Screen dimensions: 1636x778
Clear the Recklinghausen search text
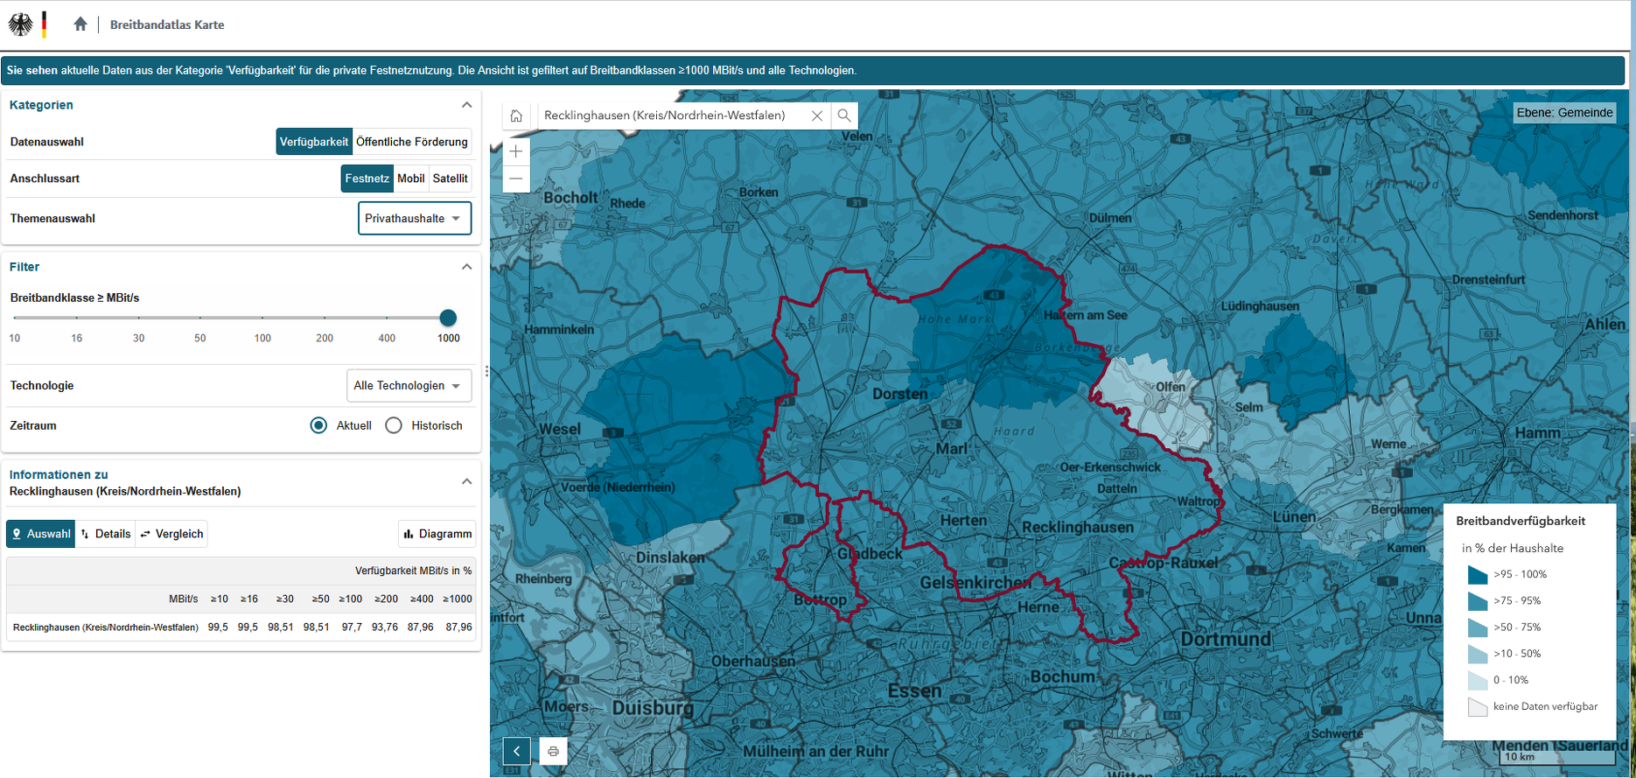tap(816, 116)
